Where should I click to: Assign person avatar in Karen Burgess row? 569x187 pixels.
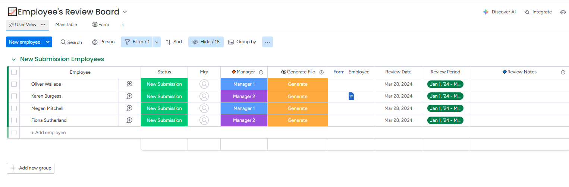(204, 96)
